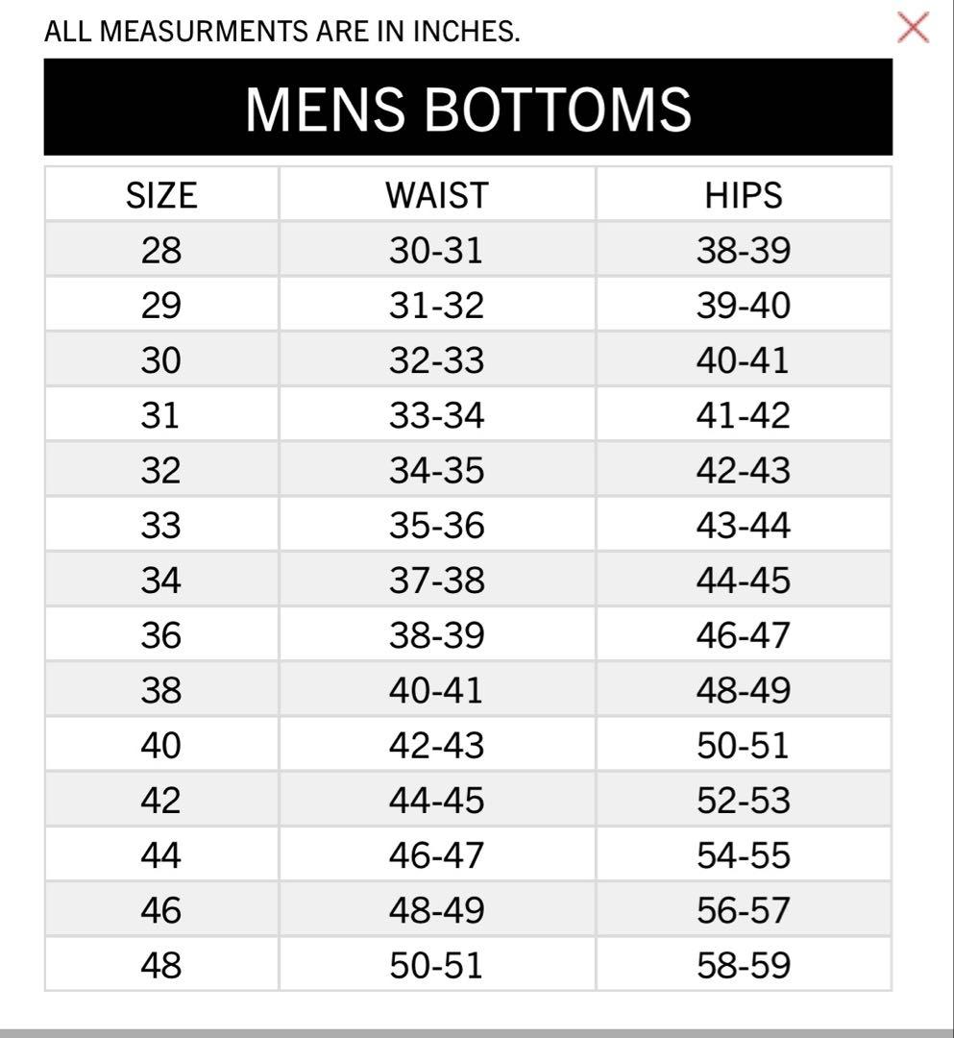This screenshot has height=1038, width=954.
Task: Click hips measurement 43-44
Action: point(744,526)
